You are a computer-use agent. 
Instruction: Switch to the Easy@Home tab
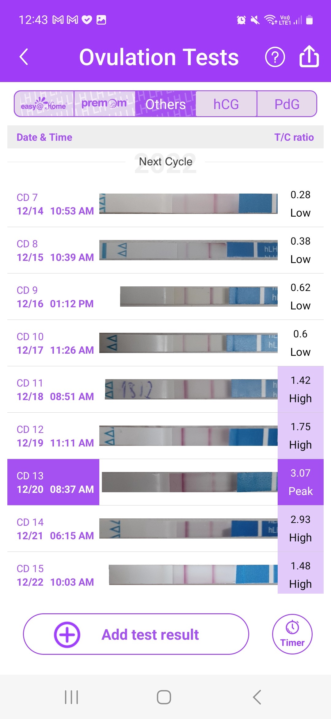pyautogui.click(x=44, y=104)
